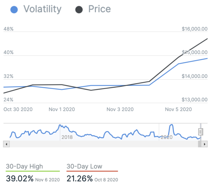The width and height of the screenshot is (211, 186).
Task: Click the Oct 30 2020 axis label
Action: click(x=18, y=109)
